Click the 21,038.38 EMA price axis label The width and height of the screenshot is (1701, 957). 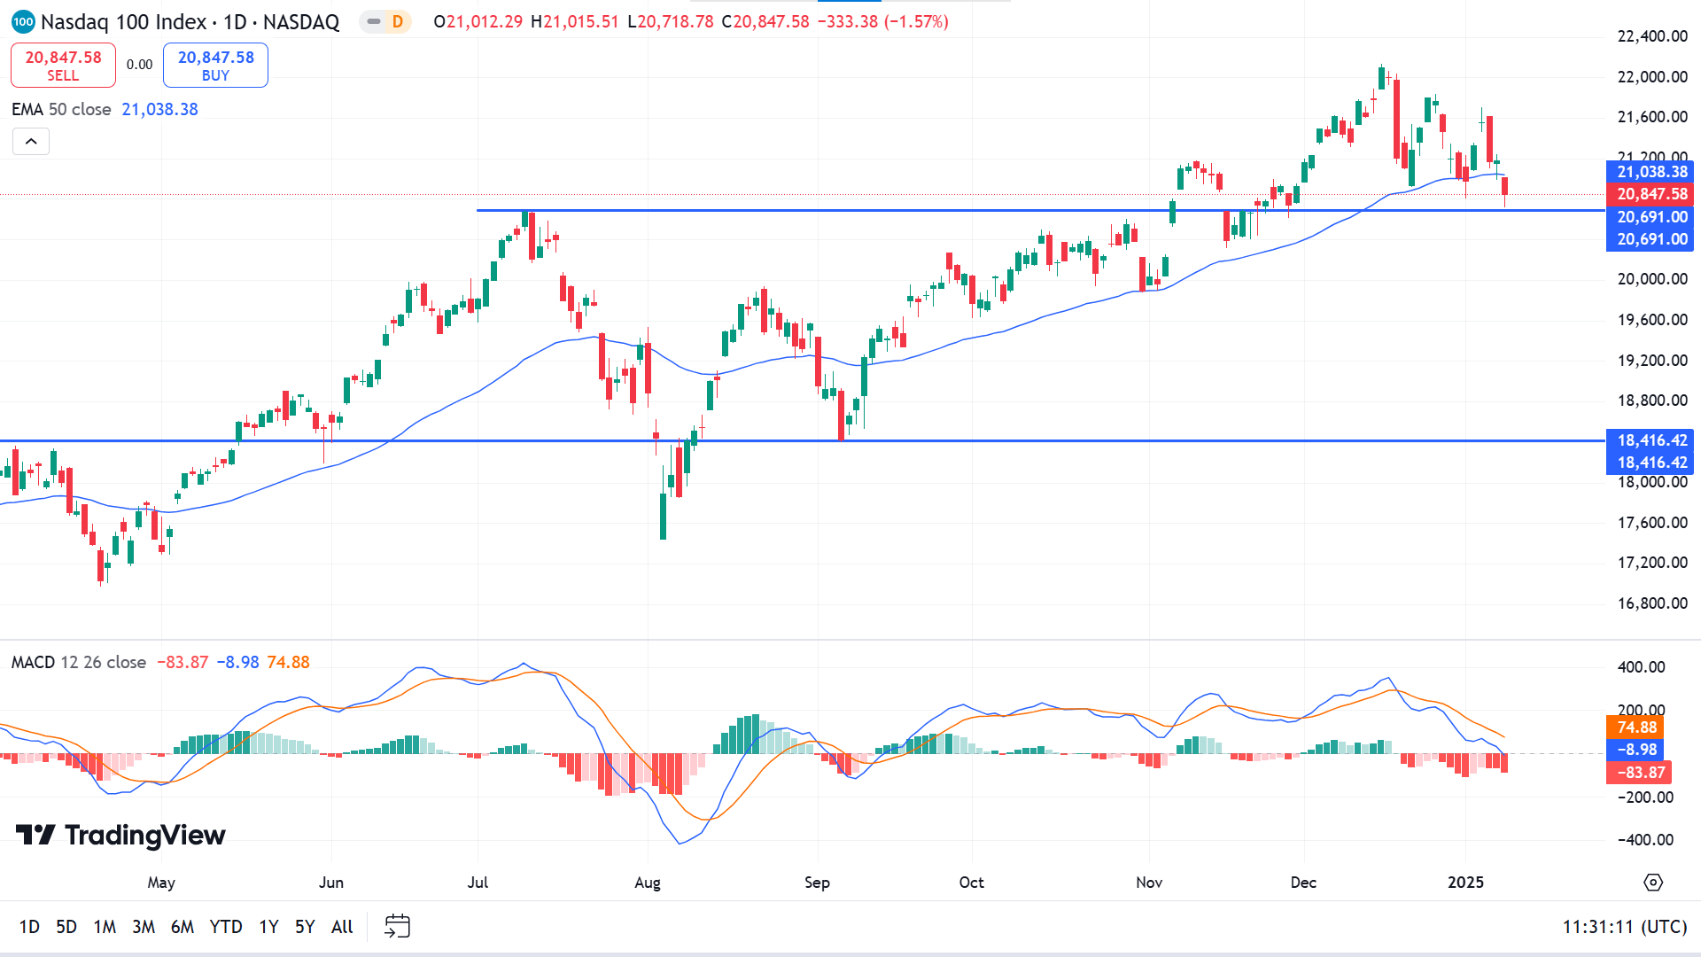click(1651, 172)
